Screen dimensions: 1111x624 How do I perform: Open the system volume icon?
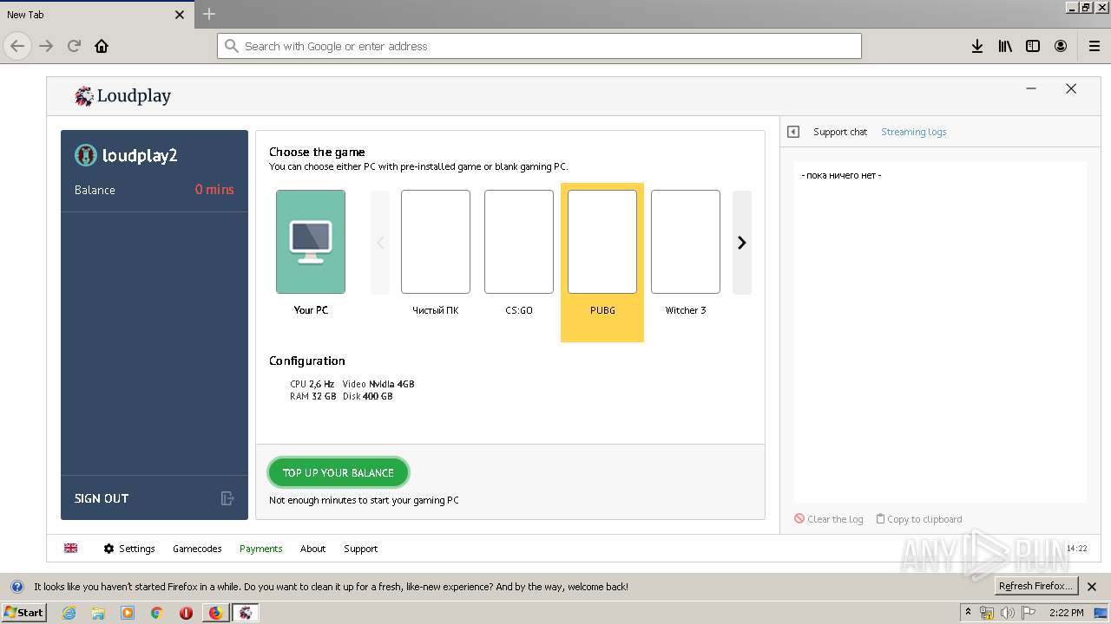point(1007,613)
